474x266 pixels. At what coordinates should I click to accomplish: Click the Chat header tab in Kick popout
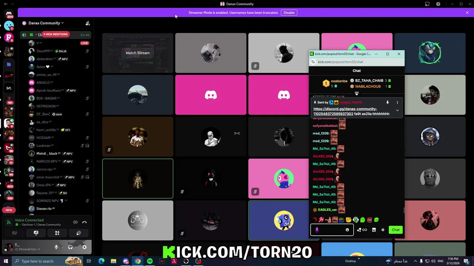coord(357,71)
